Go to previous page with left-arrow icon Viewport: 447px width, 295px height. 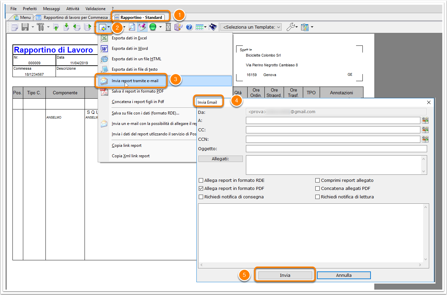77,27
